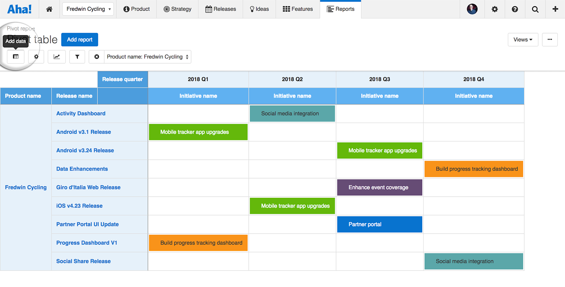Open the Fredwin Cycling product selector

(x=88, y=9)
